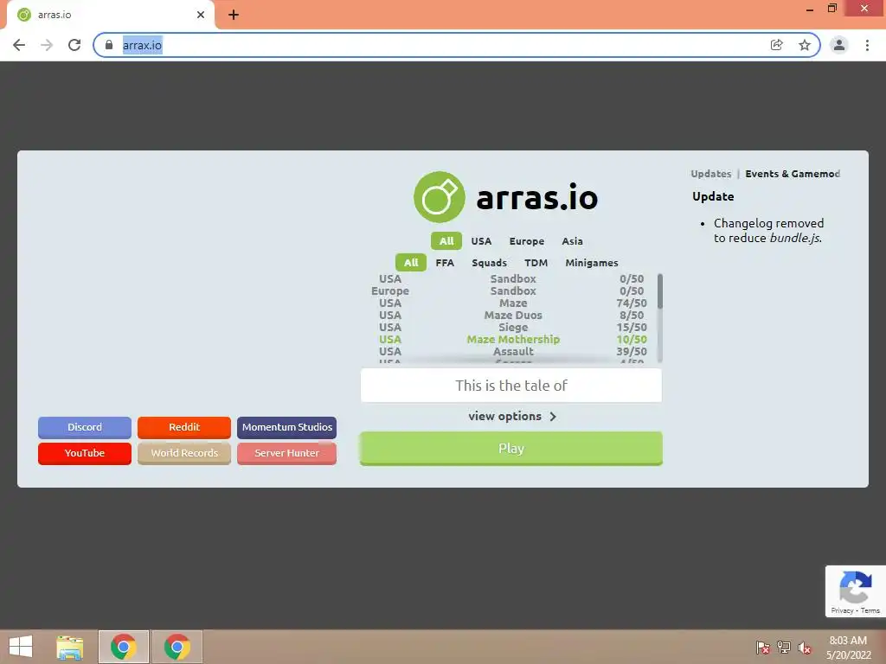Image resolution: width=886 pixels, height=664 pixels.
Task: Filter game modes by FFA
Action: tap(445, 263)
